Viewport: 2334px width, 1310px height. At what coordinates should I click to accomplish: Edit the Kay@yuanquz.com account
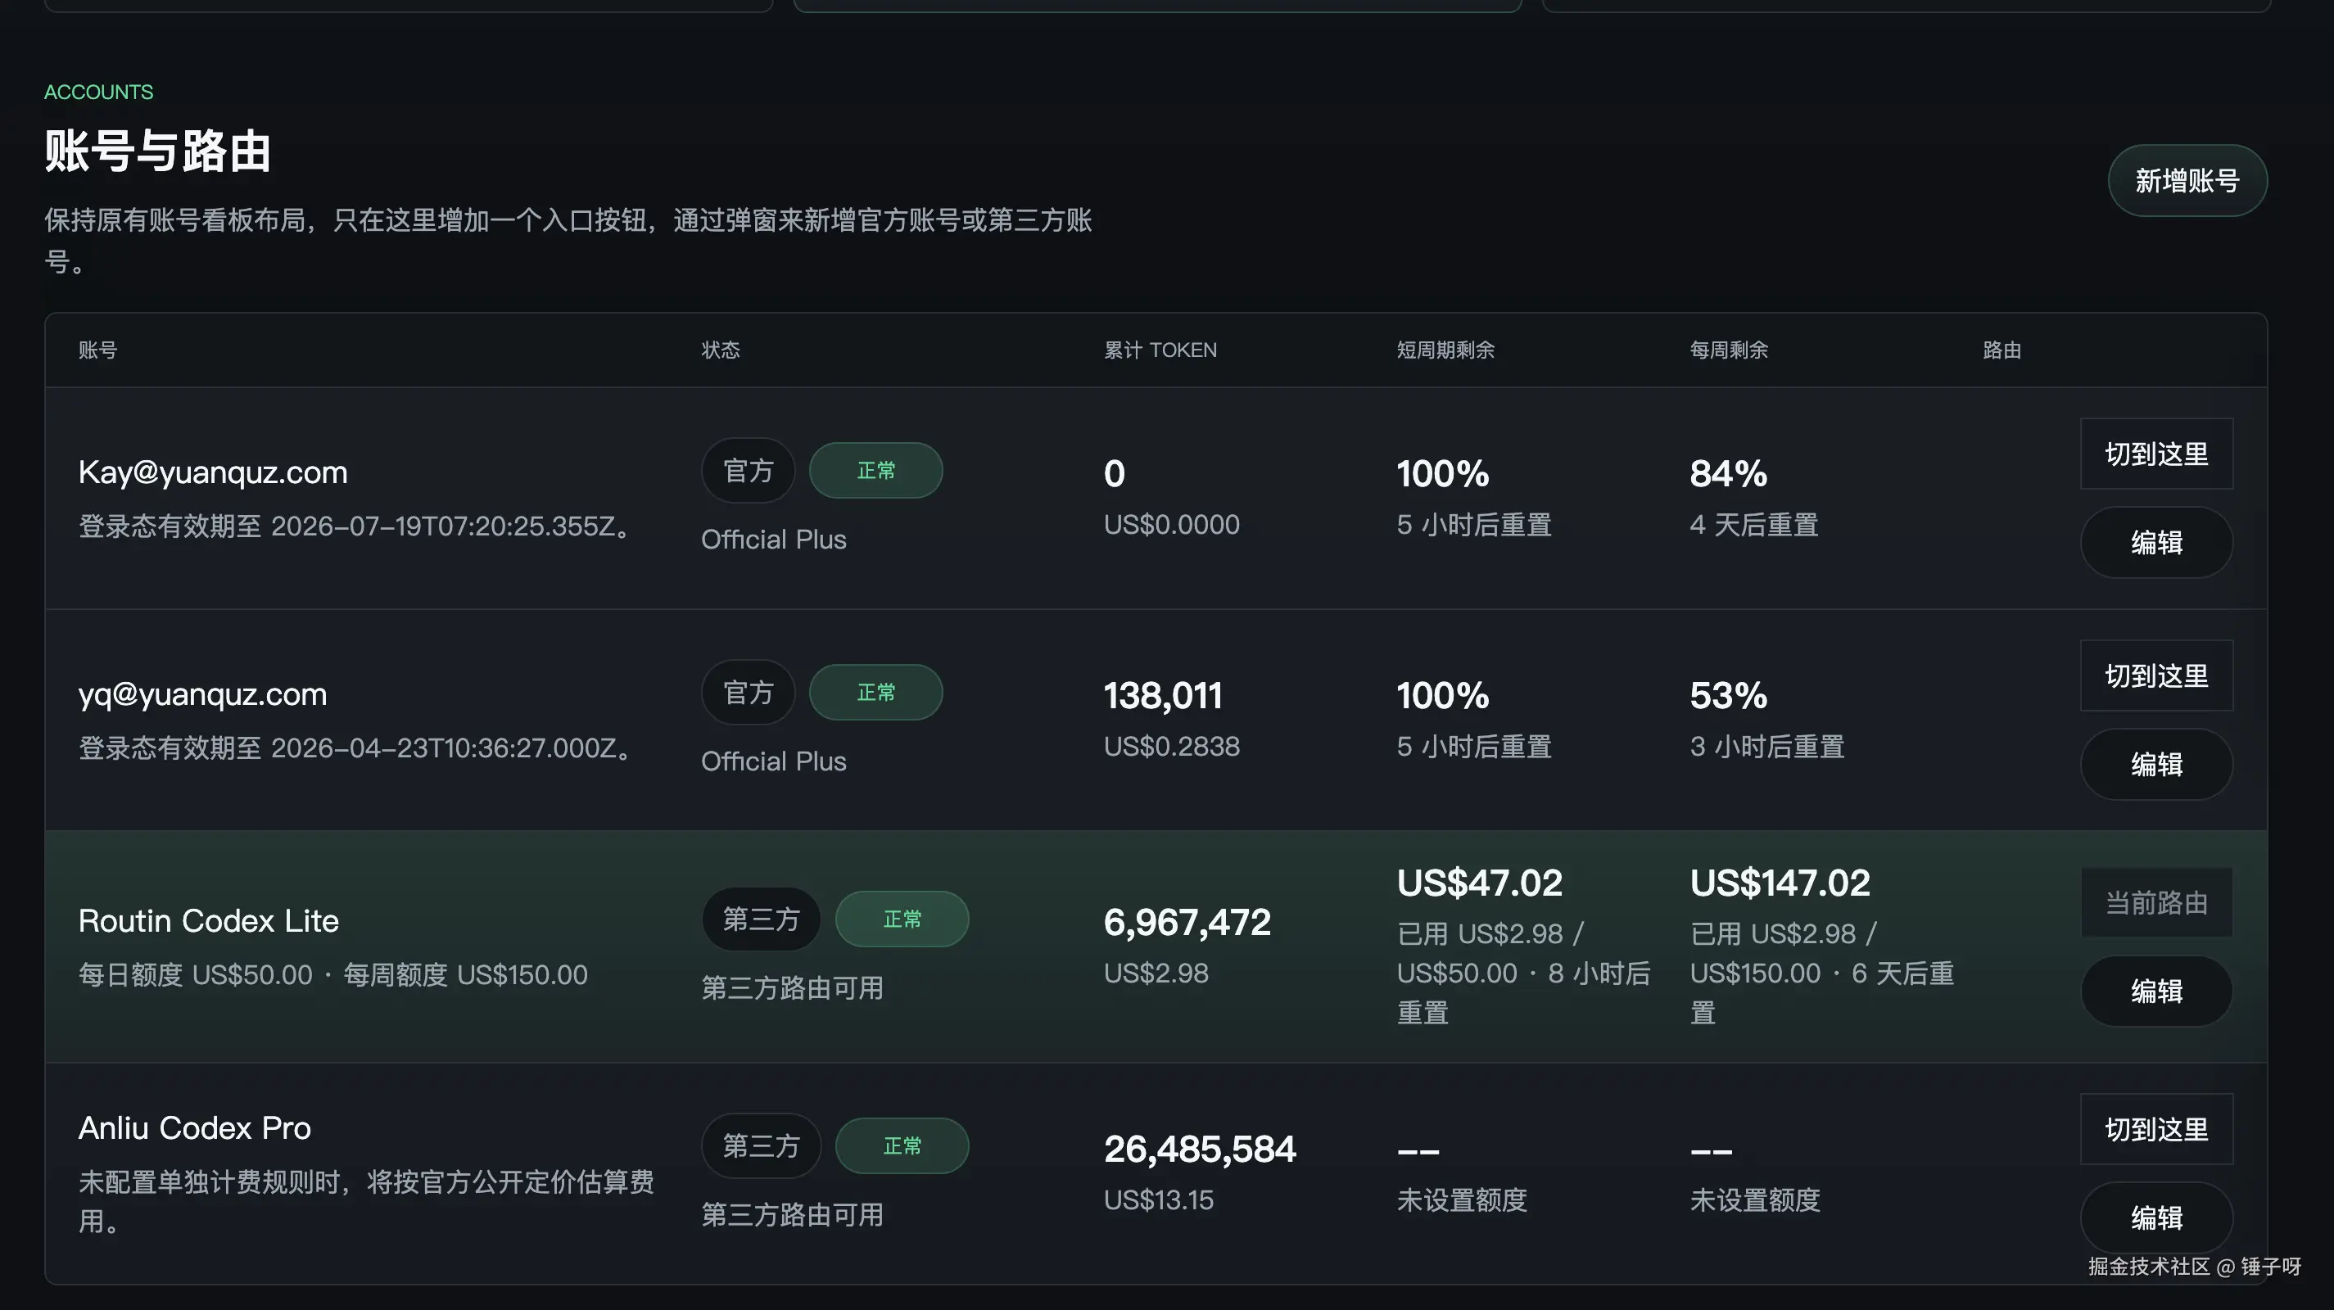tap(2155, 542)
